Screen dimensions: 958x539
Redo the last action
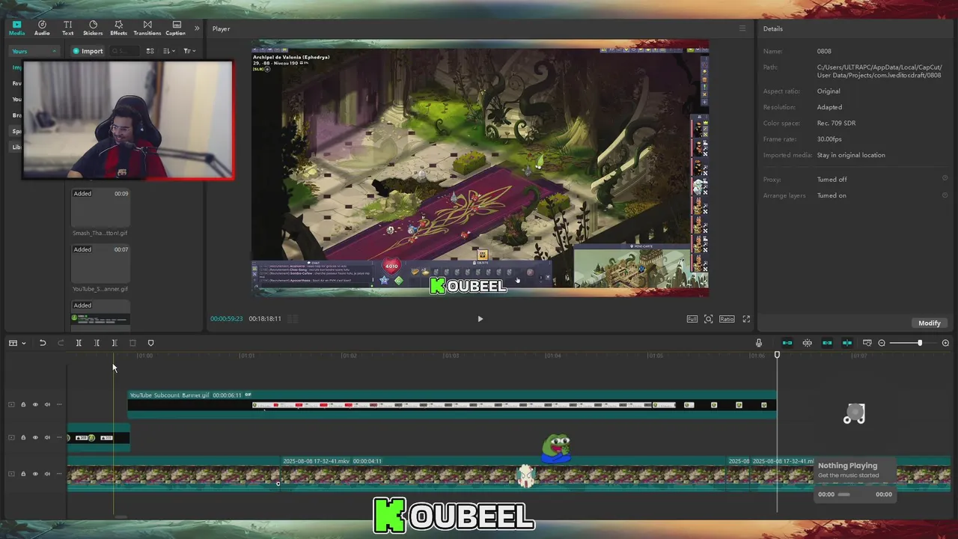(61, 343)
